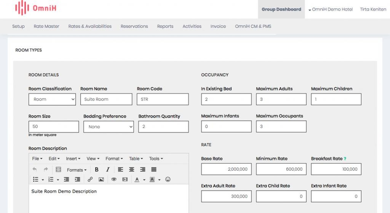Screen dimensions: 390x213
Task: Click the Room Code field
Action: pos(163,99)
